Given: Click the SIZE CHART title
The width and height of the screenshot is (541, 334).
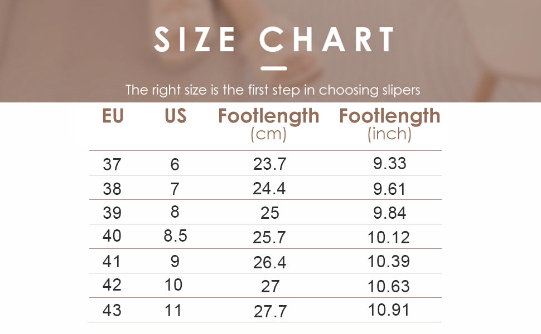Looking at the screenshot, I should pyautogui.click(x=274, y=40).
